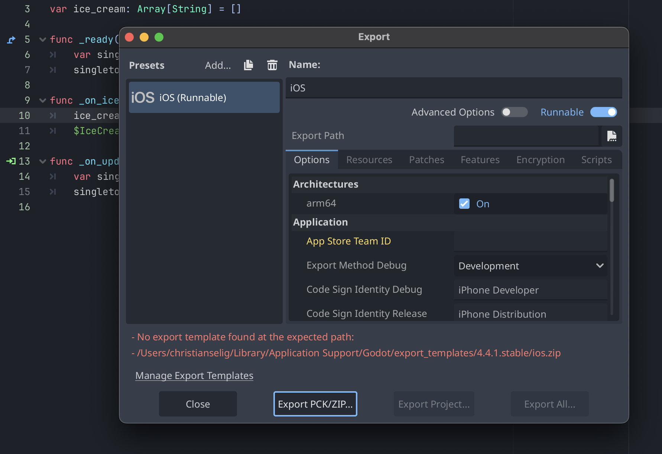The height and width of the screenshot is (454, 662).
Task: Click the preset Name field containing iOS
Action: click(454, 88)
